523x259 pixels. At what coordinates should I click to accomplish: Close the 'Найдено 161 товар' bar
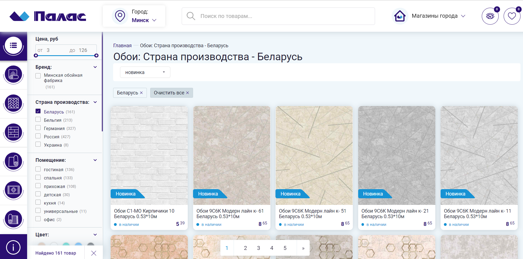tap(94, 253)
